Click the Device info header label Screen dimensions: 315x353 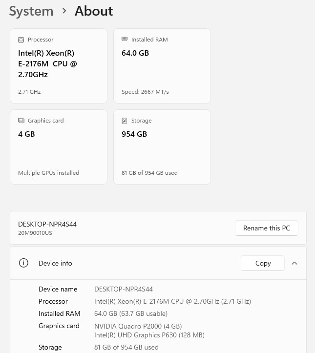click(55, 263)
